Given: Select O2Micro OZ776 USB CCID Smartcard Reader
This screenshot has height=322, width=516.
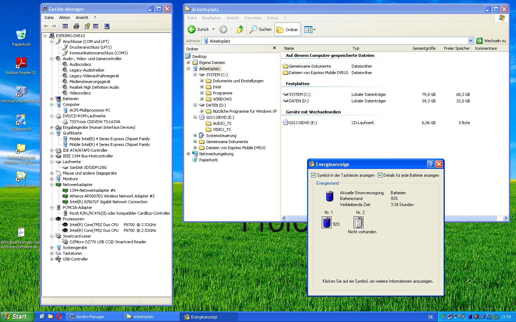Looking at the screenshot, I should tap(108, 242).
